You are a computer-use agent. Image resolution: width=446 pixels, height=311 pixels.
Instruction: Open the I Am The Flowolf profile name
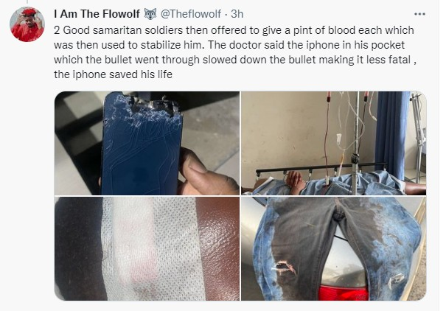click(97, 14)
